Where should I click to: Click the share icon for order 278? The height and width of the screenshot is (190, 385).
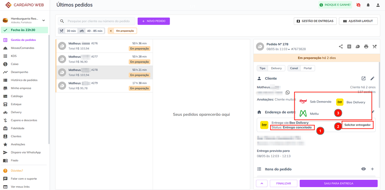click(x=341, y=46)
